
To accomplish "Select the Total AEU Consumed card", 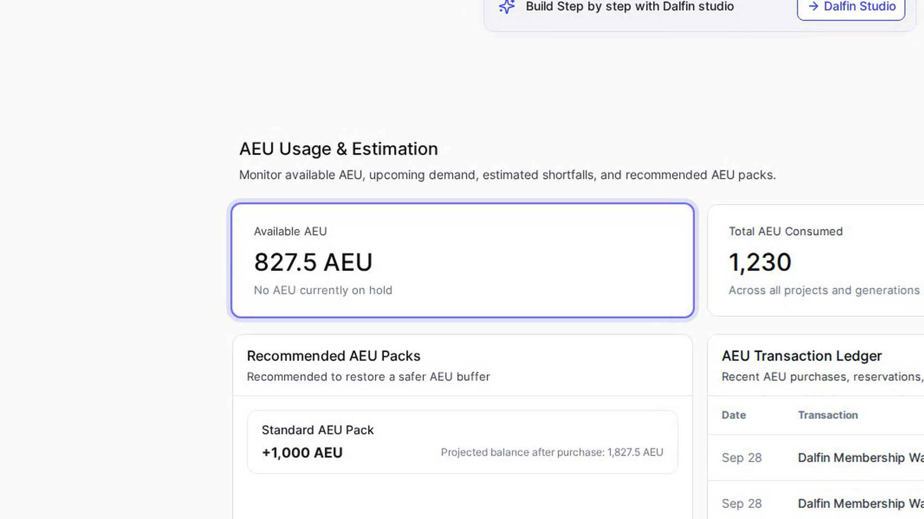I will 816,260.
